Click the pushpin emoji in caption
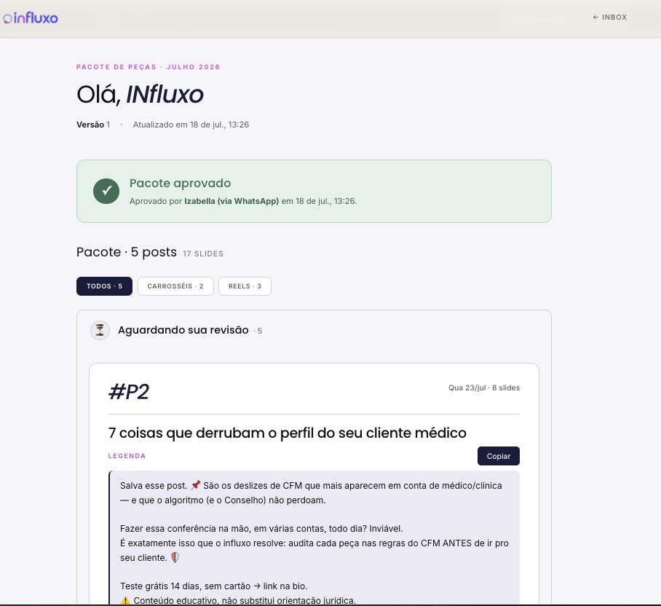This screenshot has width=661, height=606. coord(195,485)
